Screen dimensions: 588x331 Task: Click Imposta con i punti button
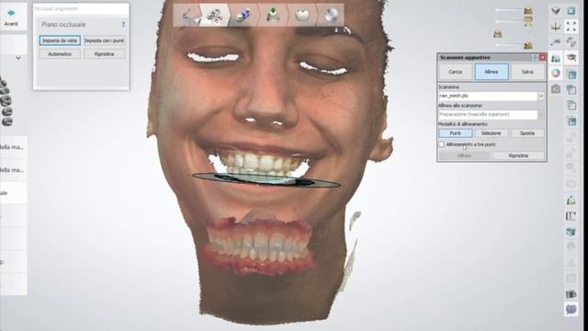(x=104, y=40)
